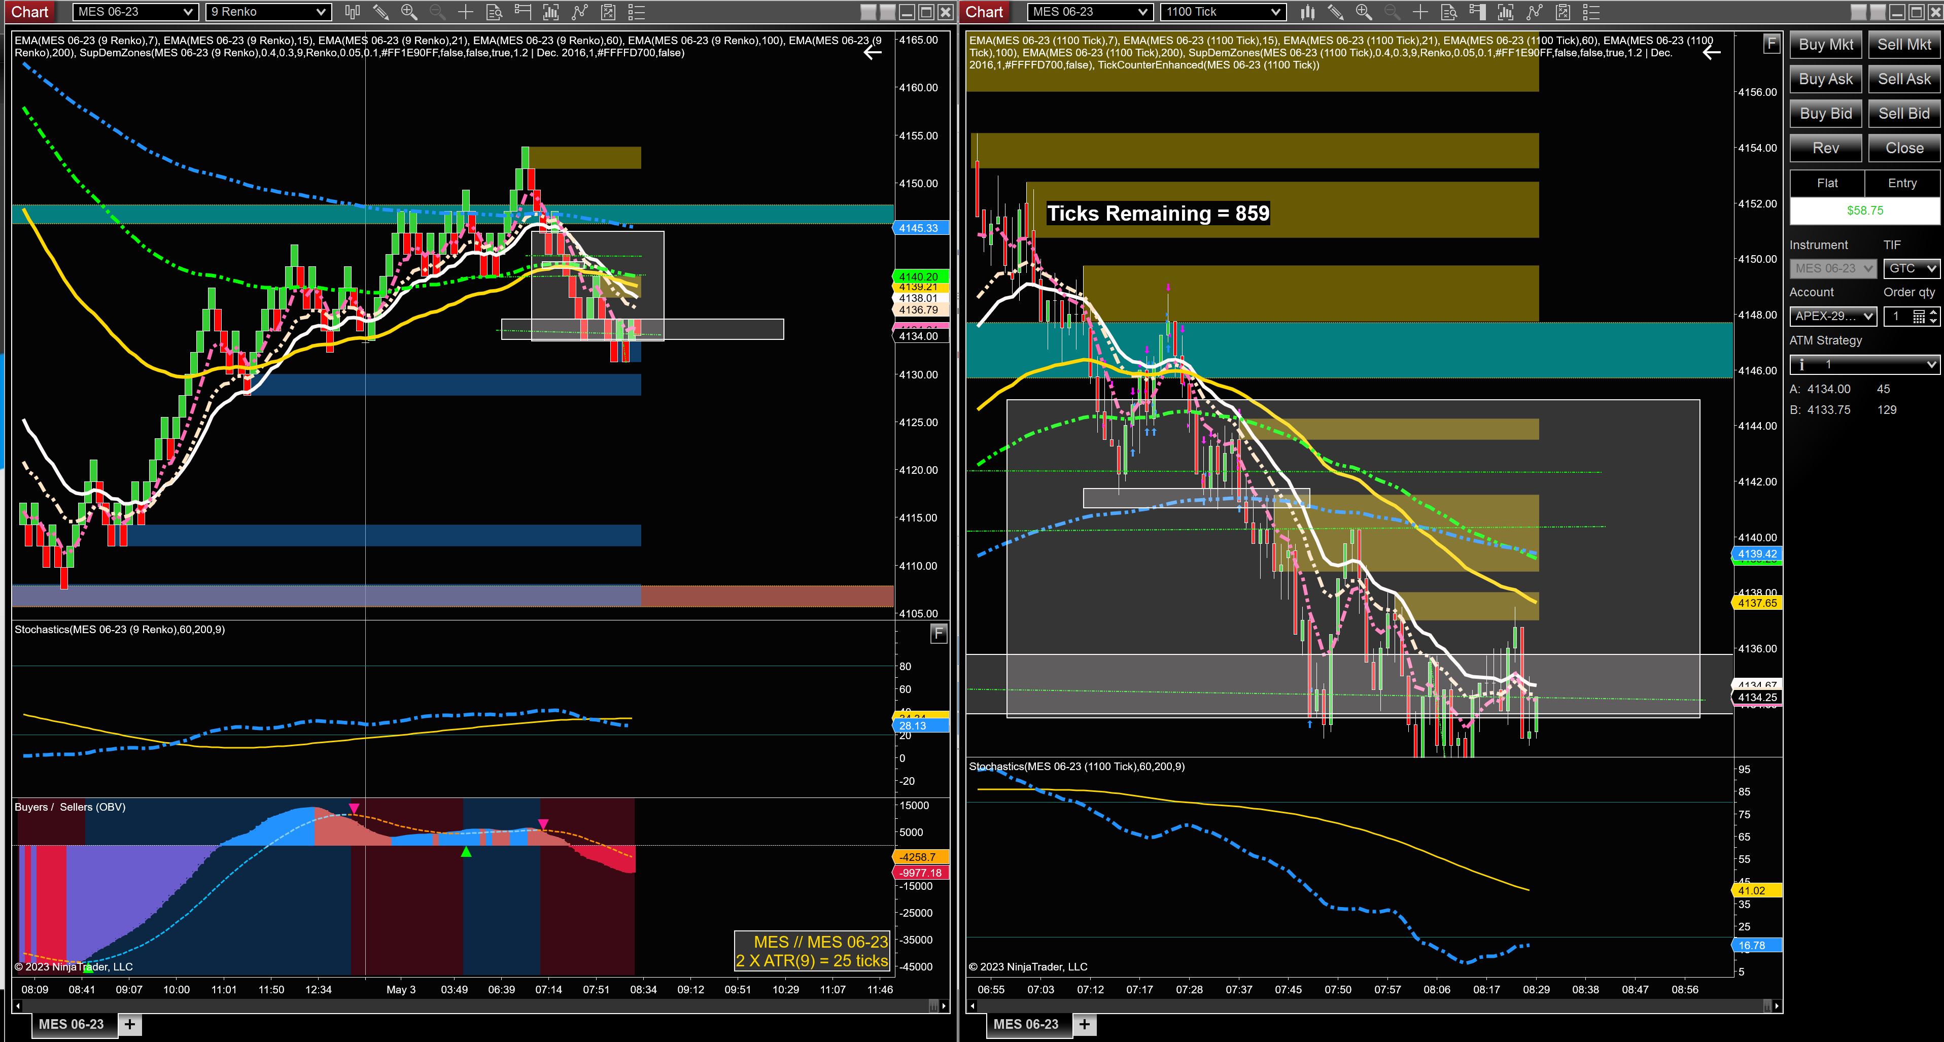This screenshot has height=1042, width=1944.
Task: Open bar type settings in Tick chart toolbar
Action: click(x=1307, y=11)
